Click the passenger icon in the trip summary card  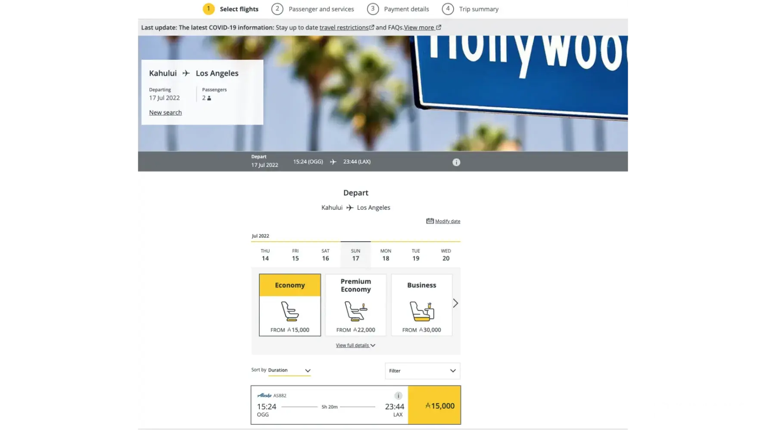(x=209, y=98)
